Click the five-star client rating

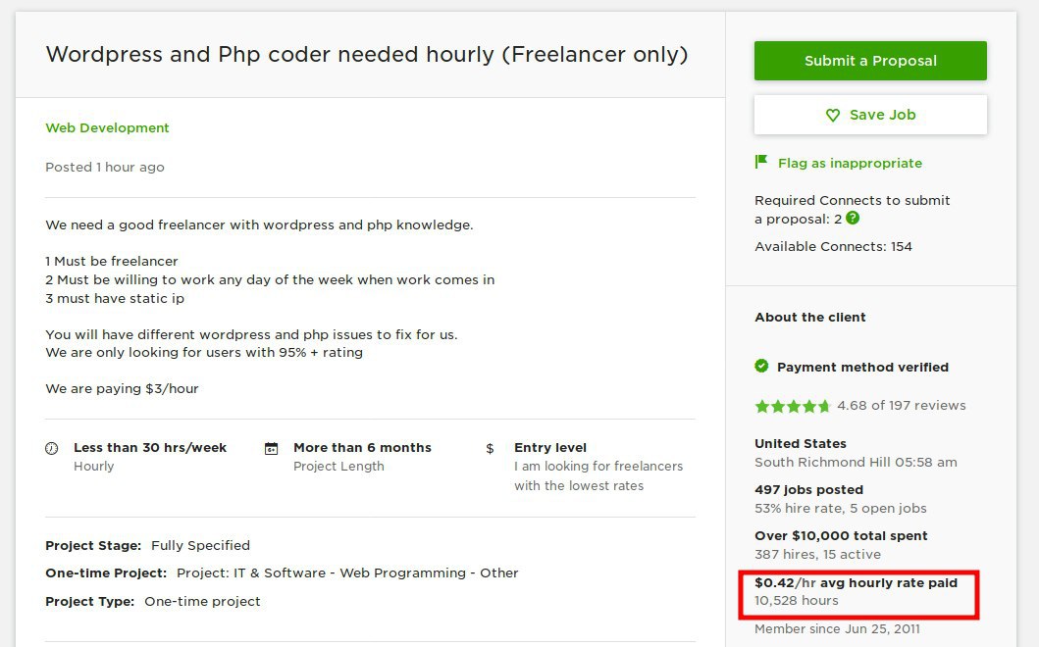coord(793,406)
